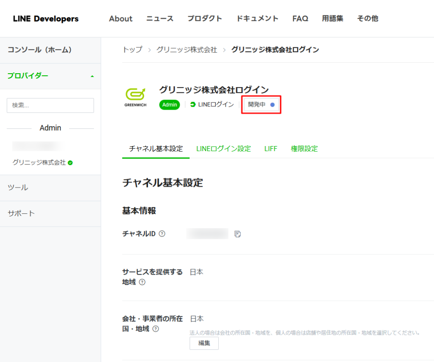Open the プロダクト menu item
Screen dimensions: 434x362
click(x=205, y=19)
